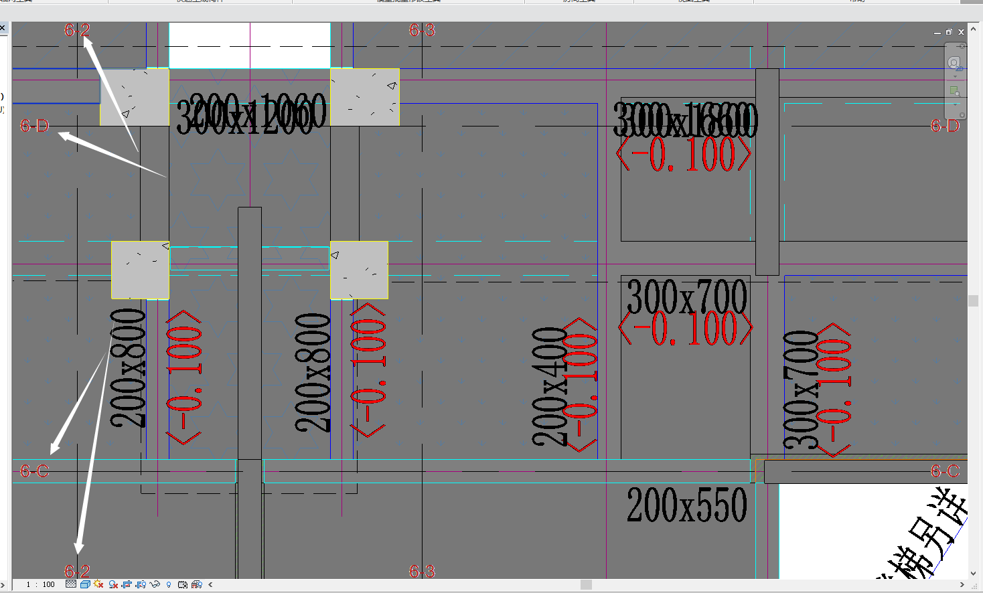
Task: Select the right 6-D grid label
Action: click(x=945, y=126)
